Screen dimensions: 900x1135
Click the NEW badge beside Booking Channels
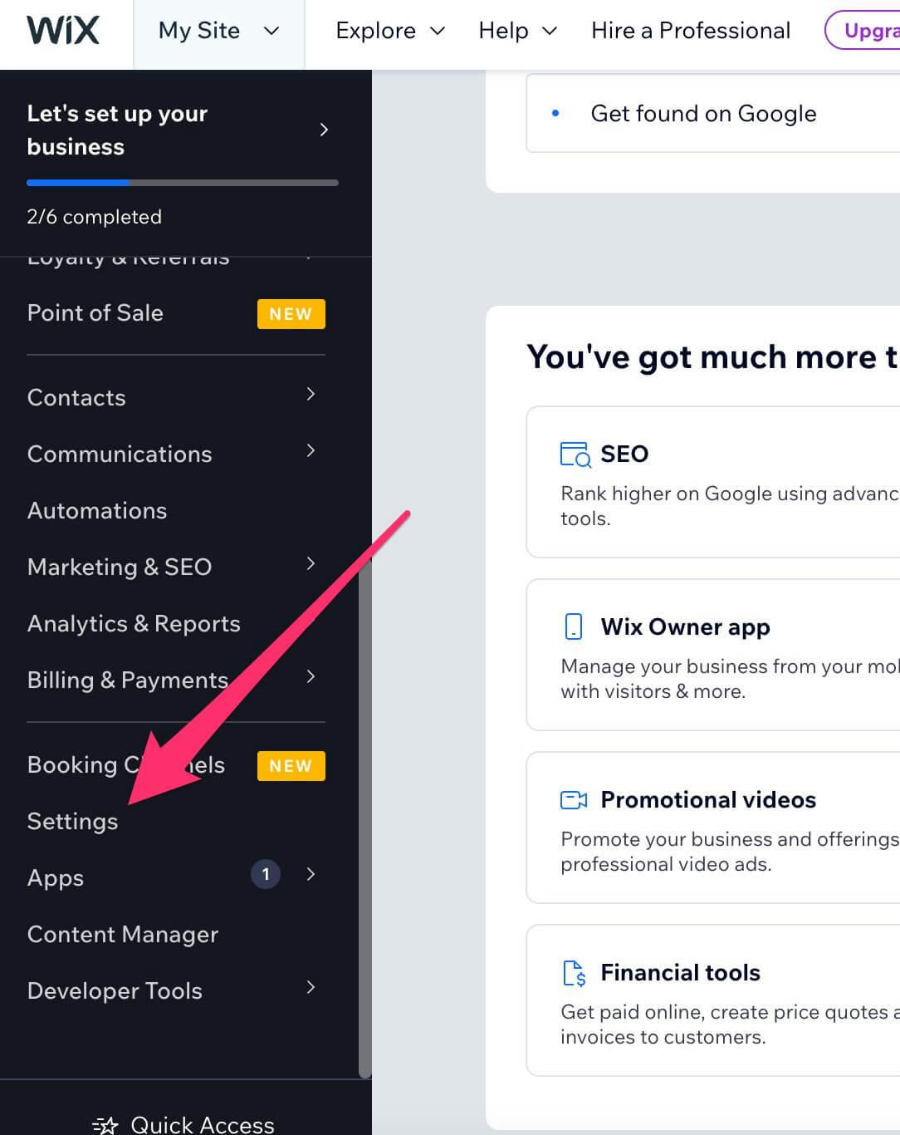pos(291,766)
